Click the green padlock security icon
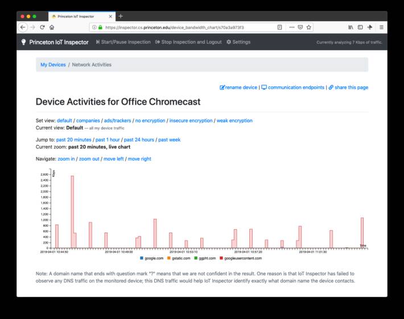 click(x=100, y=27)
